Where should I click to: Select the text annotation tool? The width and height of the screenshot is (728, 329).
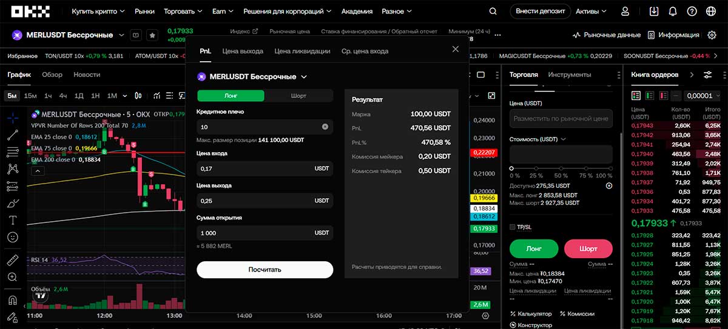[x=13, y=220]
